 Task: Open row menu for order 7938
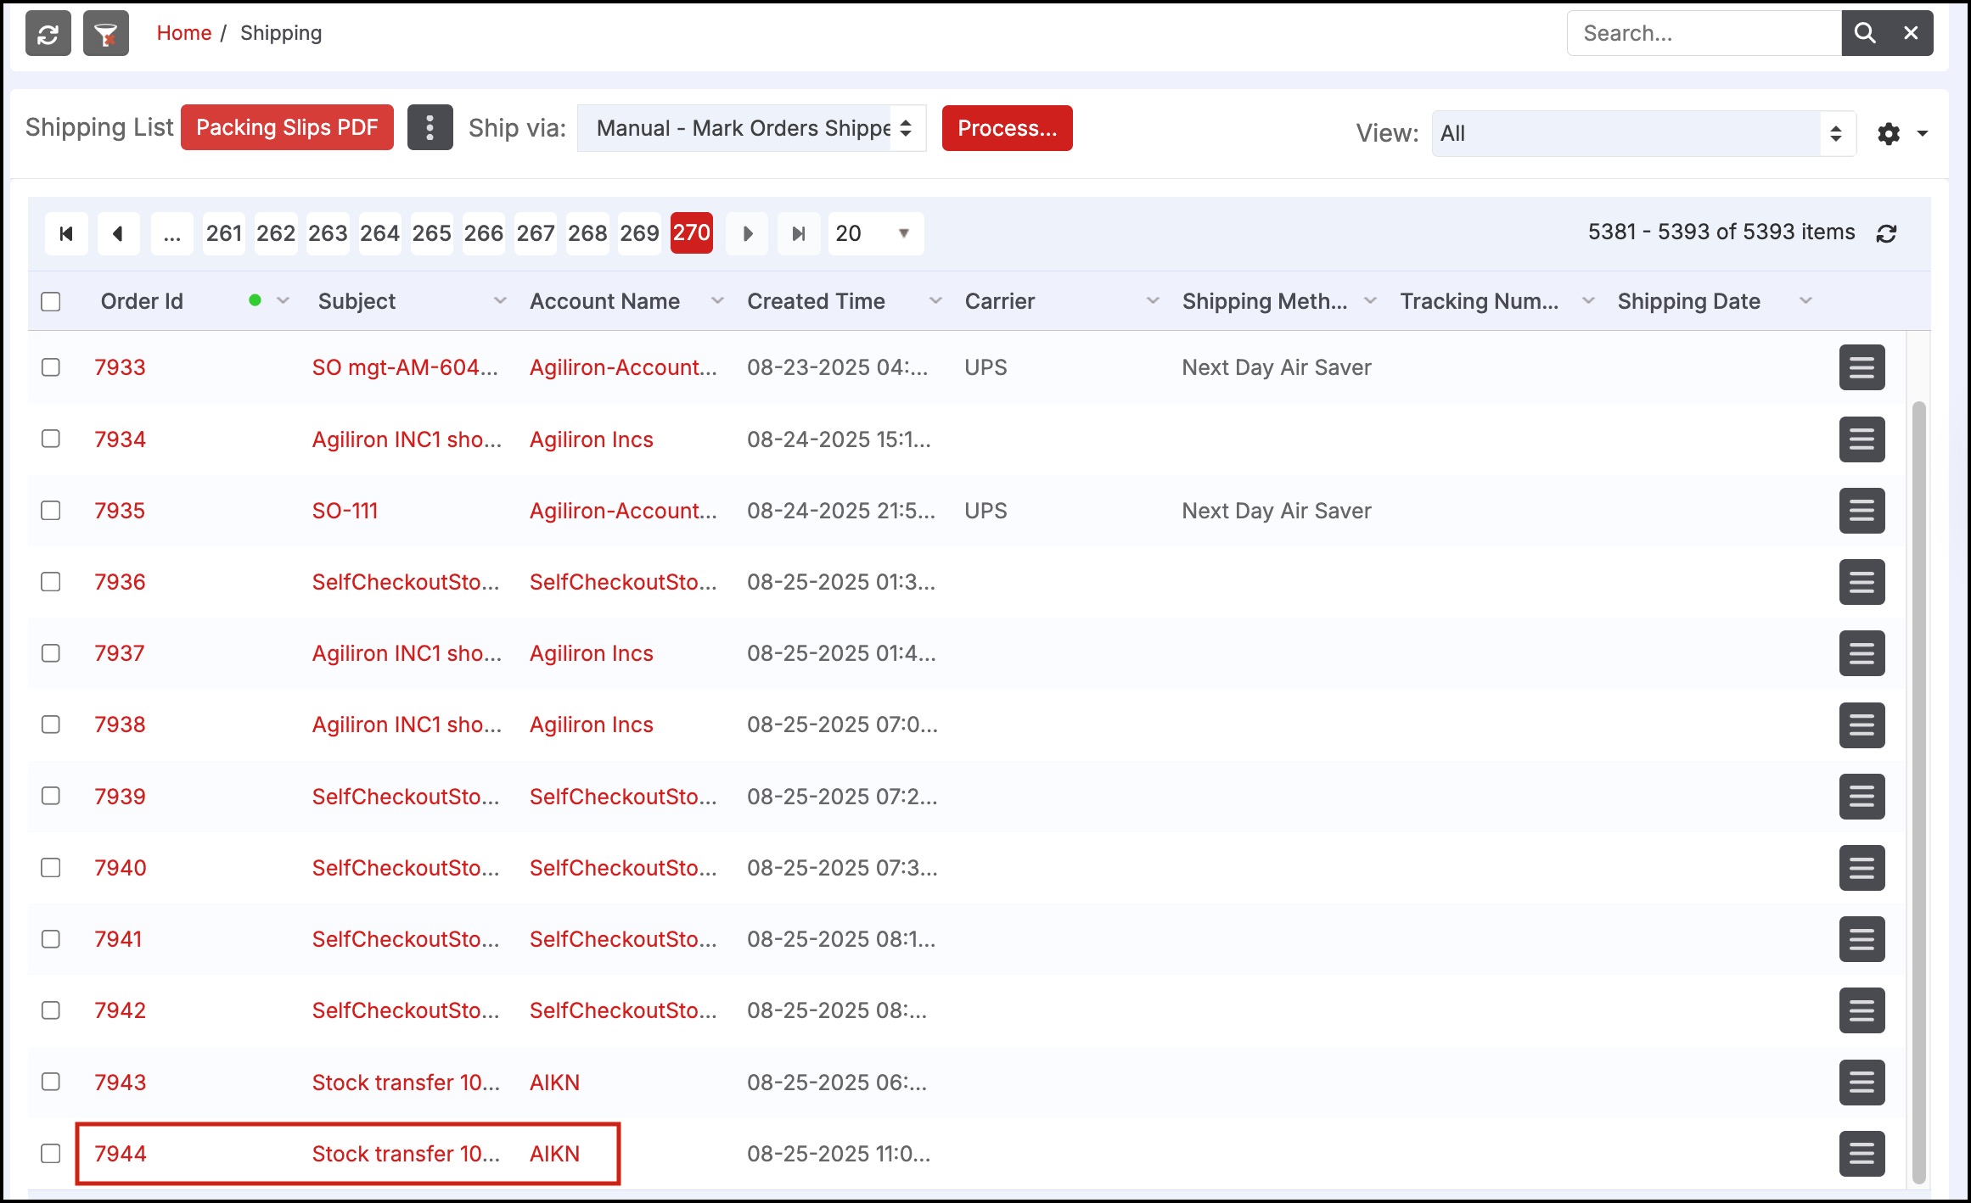tap(1861, 725)
